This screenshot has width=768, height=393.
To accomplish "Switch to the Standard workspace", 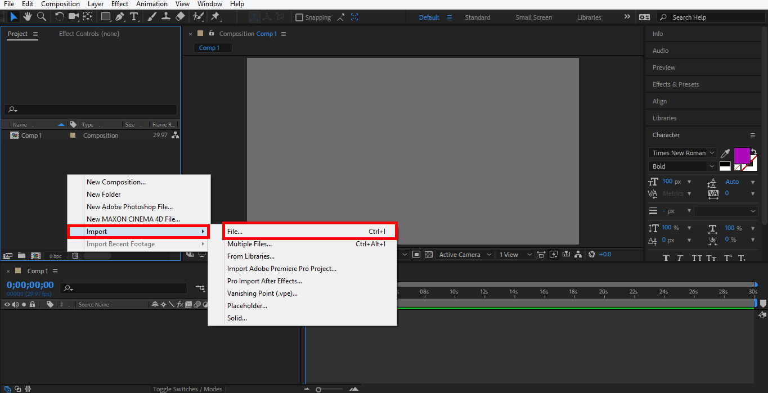I will (x=477, y=17).
